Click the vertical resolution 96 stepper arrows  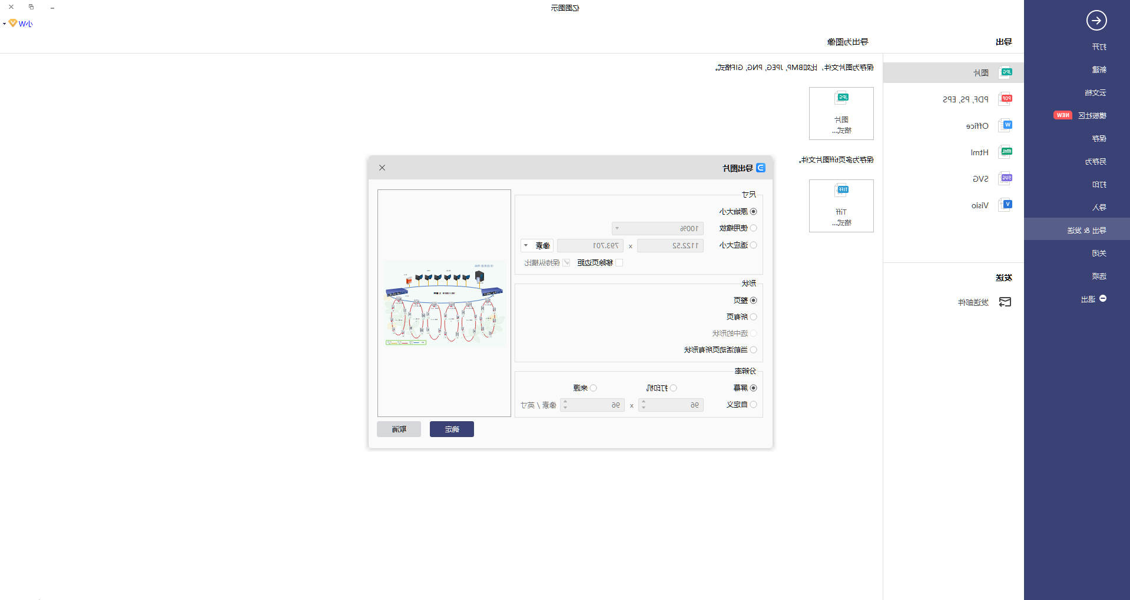pyautogui.click(x=565, y=405)
